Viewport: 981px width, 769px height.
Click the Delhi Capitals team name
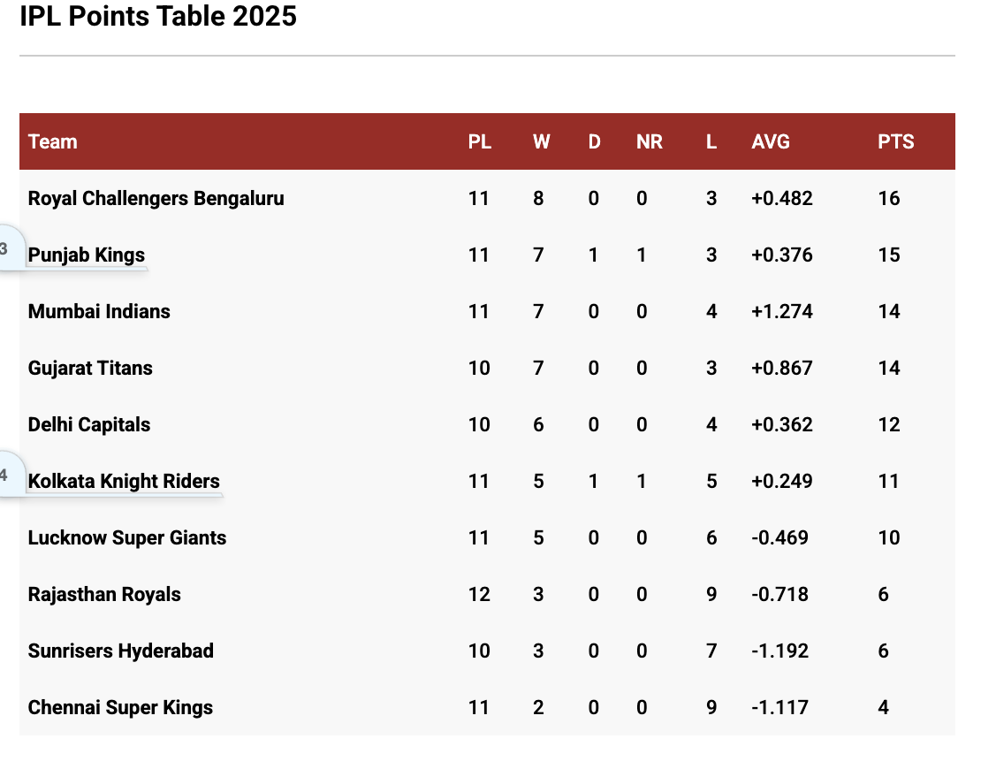89,425
